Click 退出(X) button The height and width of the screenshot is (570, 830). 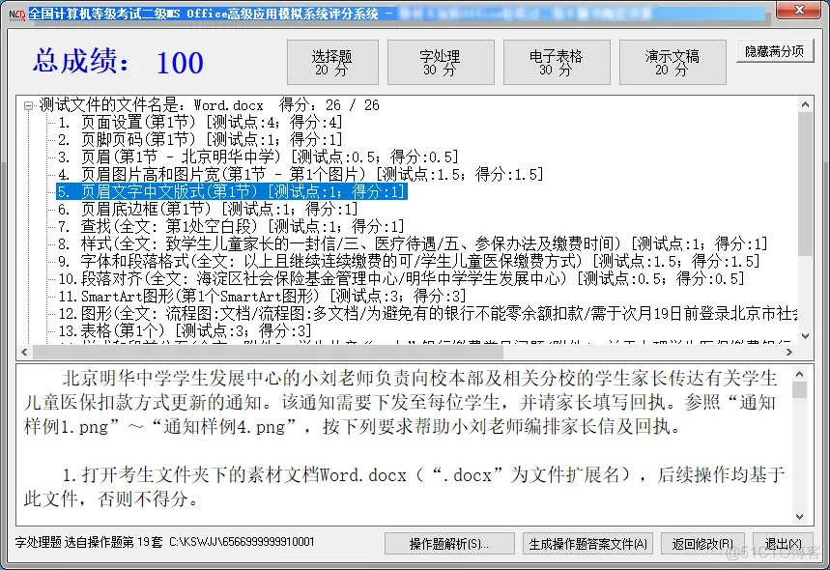pyautogui.click(x=783, y=544)
